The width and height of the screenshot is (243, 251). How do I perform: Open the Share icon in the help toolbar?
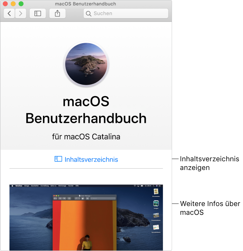(57, 14)
